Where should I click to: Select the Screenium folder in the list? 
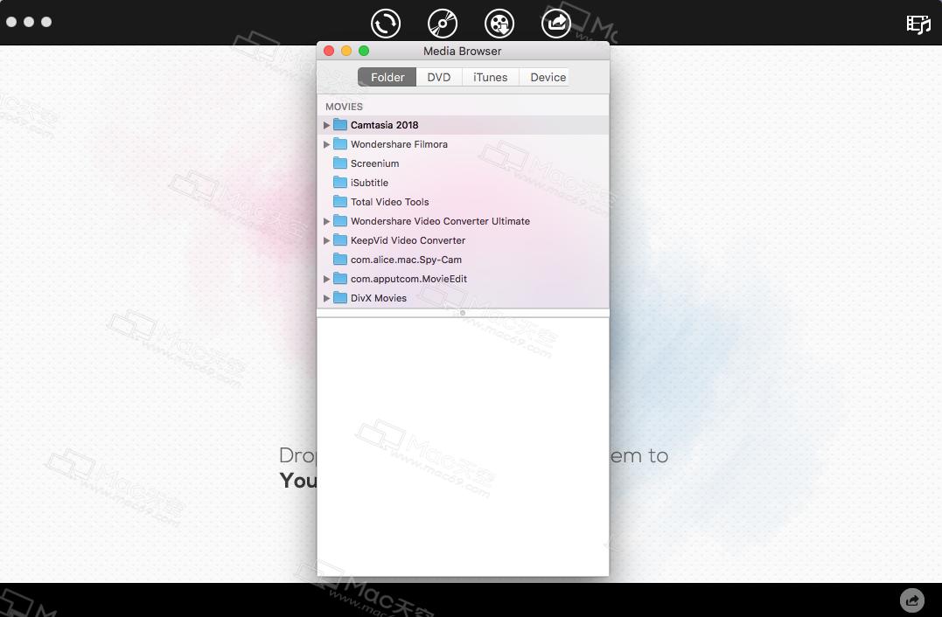374,163
